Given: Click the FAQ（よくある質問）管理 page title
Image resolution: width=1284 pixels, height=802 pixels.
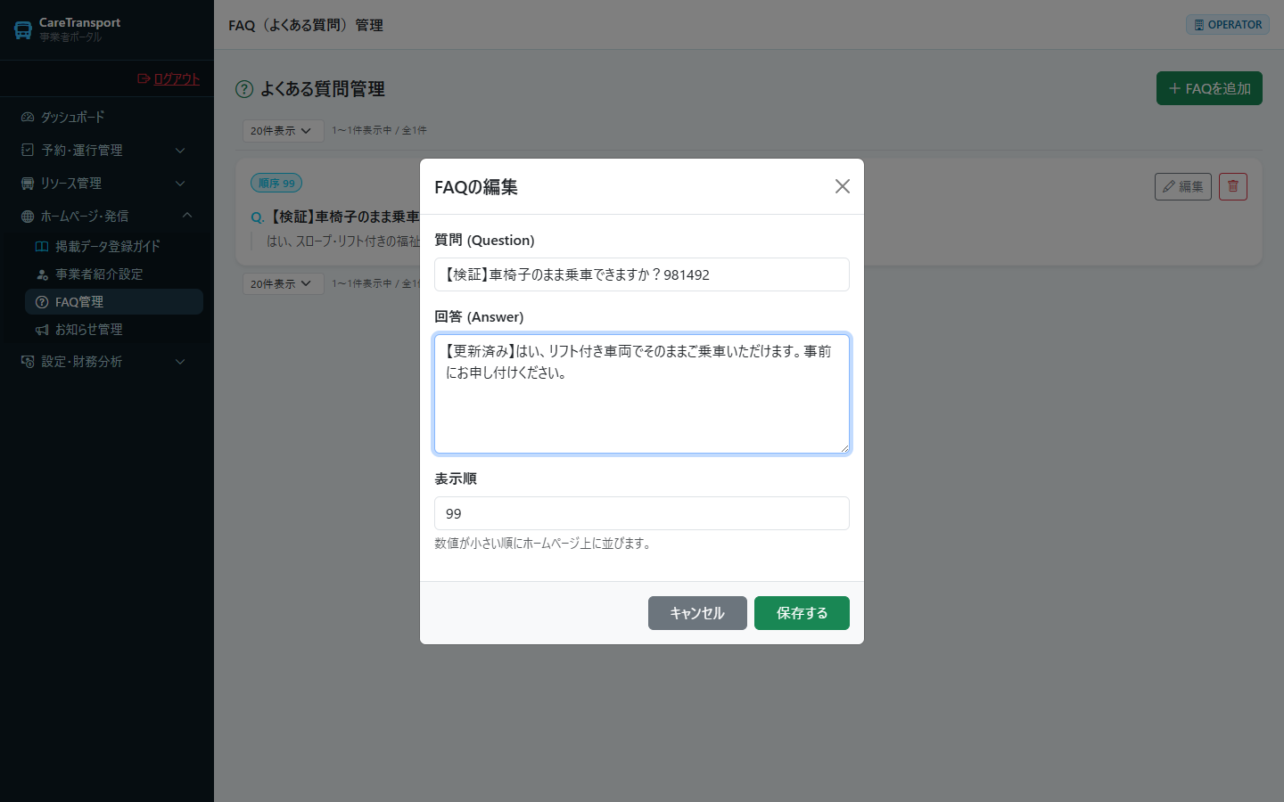Looking at the screenshot, I should (306, 25).
